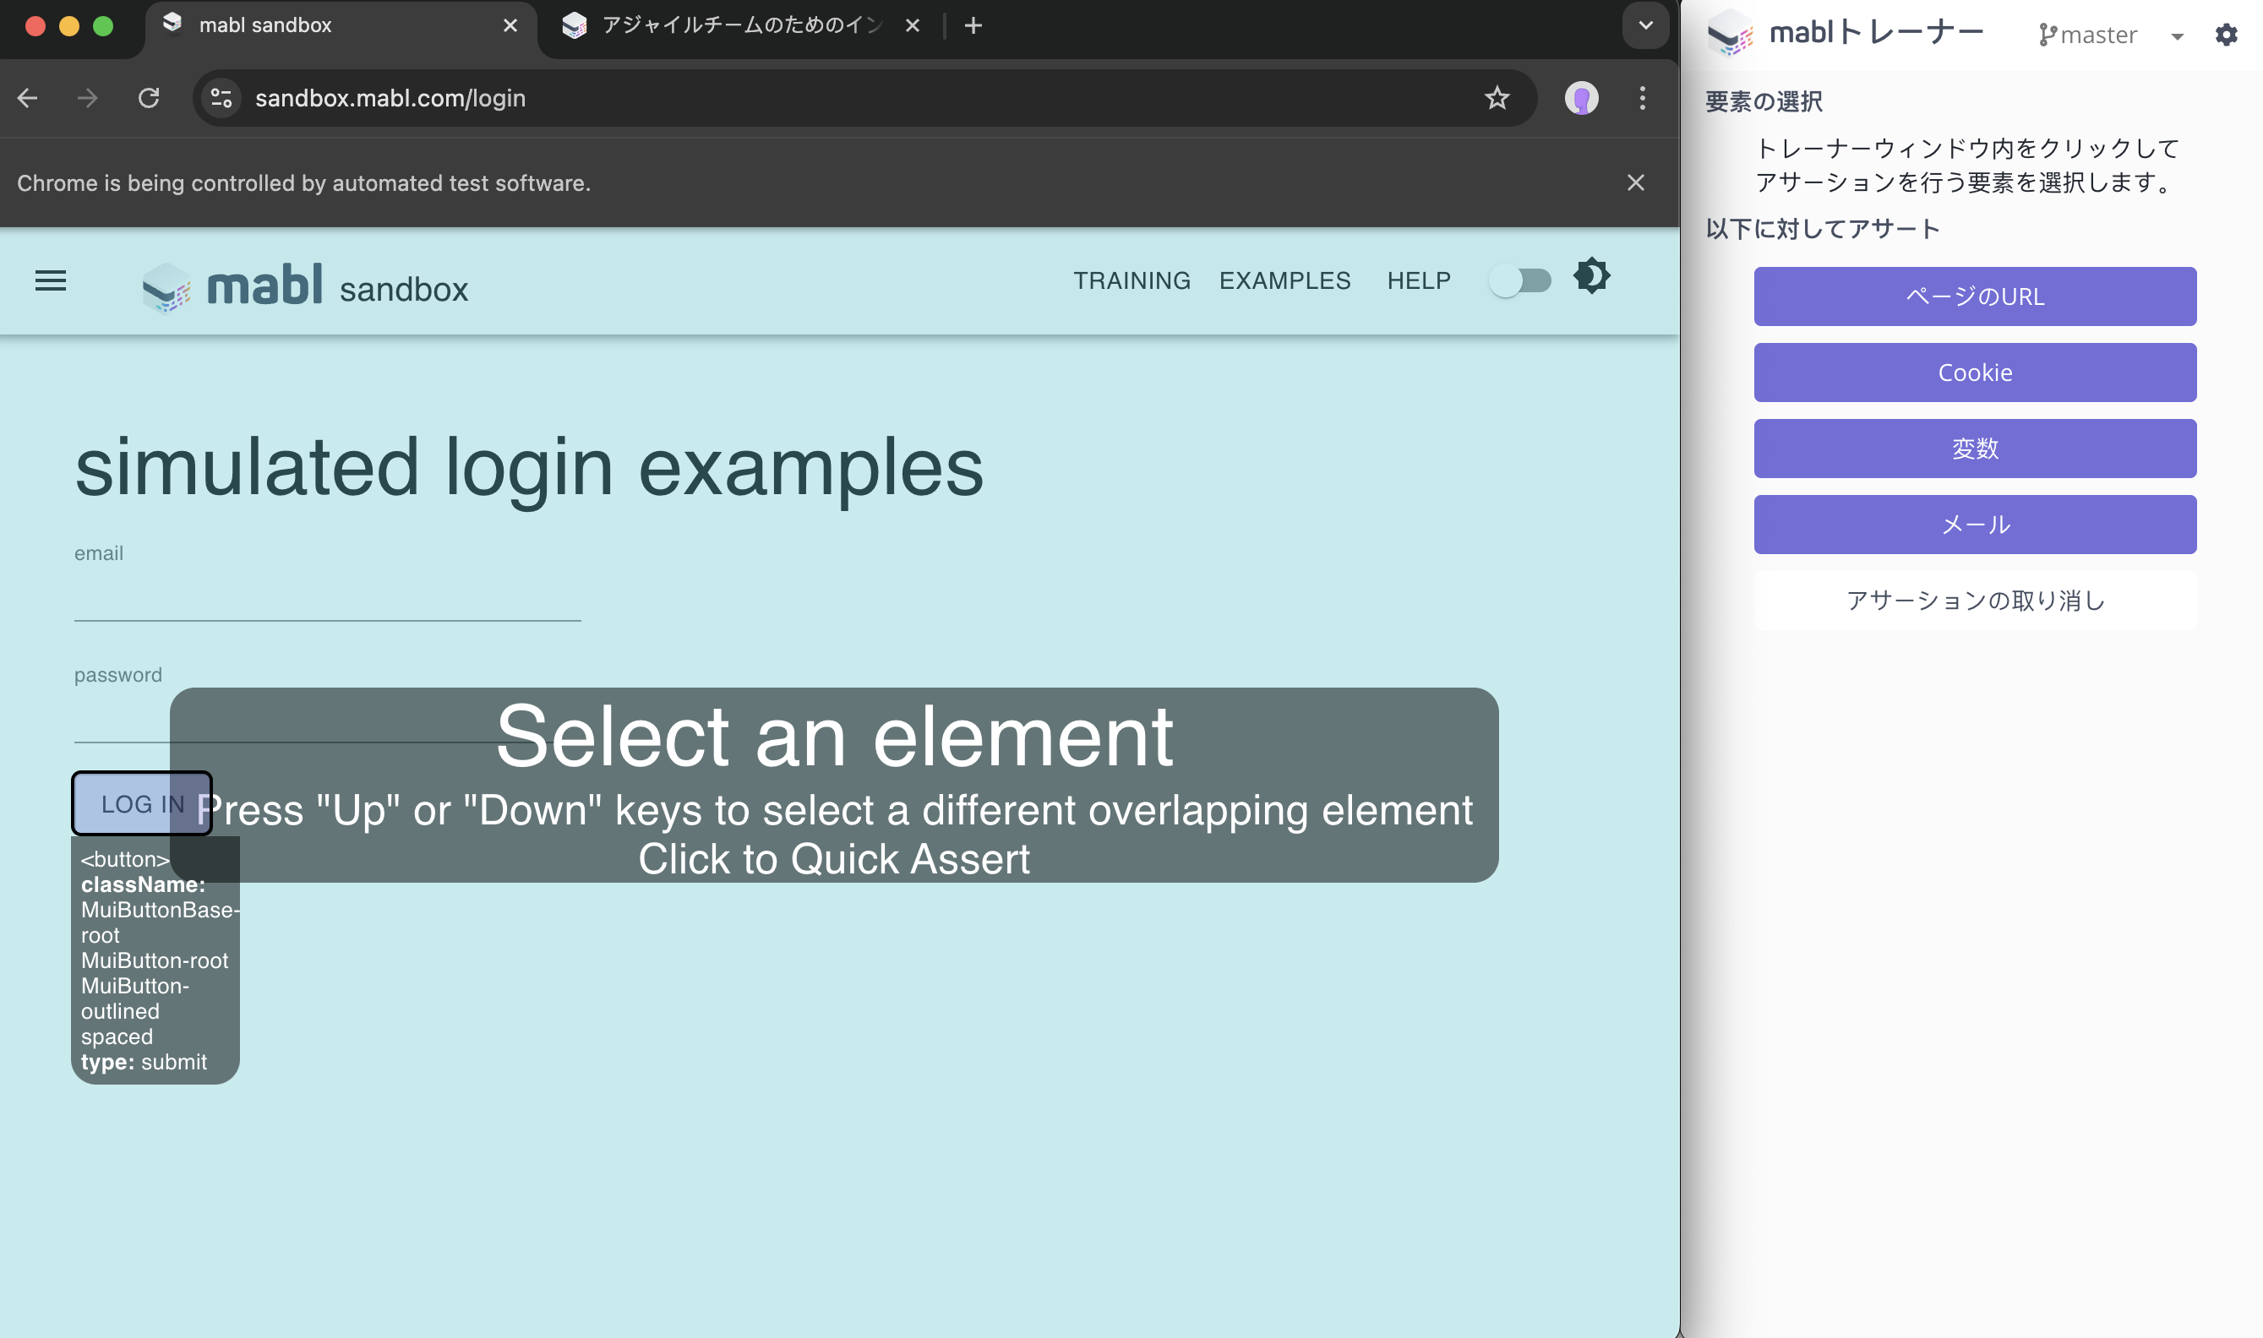The height and width of the screenshot is (1338, 2263).
Task: Open the hamburger menu on the sandbox page
Action: (51, 280)
